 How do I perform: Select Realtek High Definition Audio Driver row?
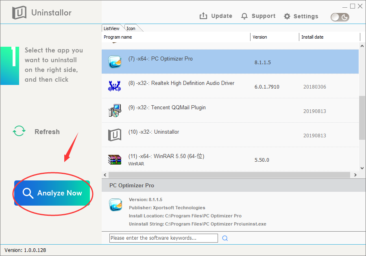point(230,86)
